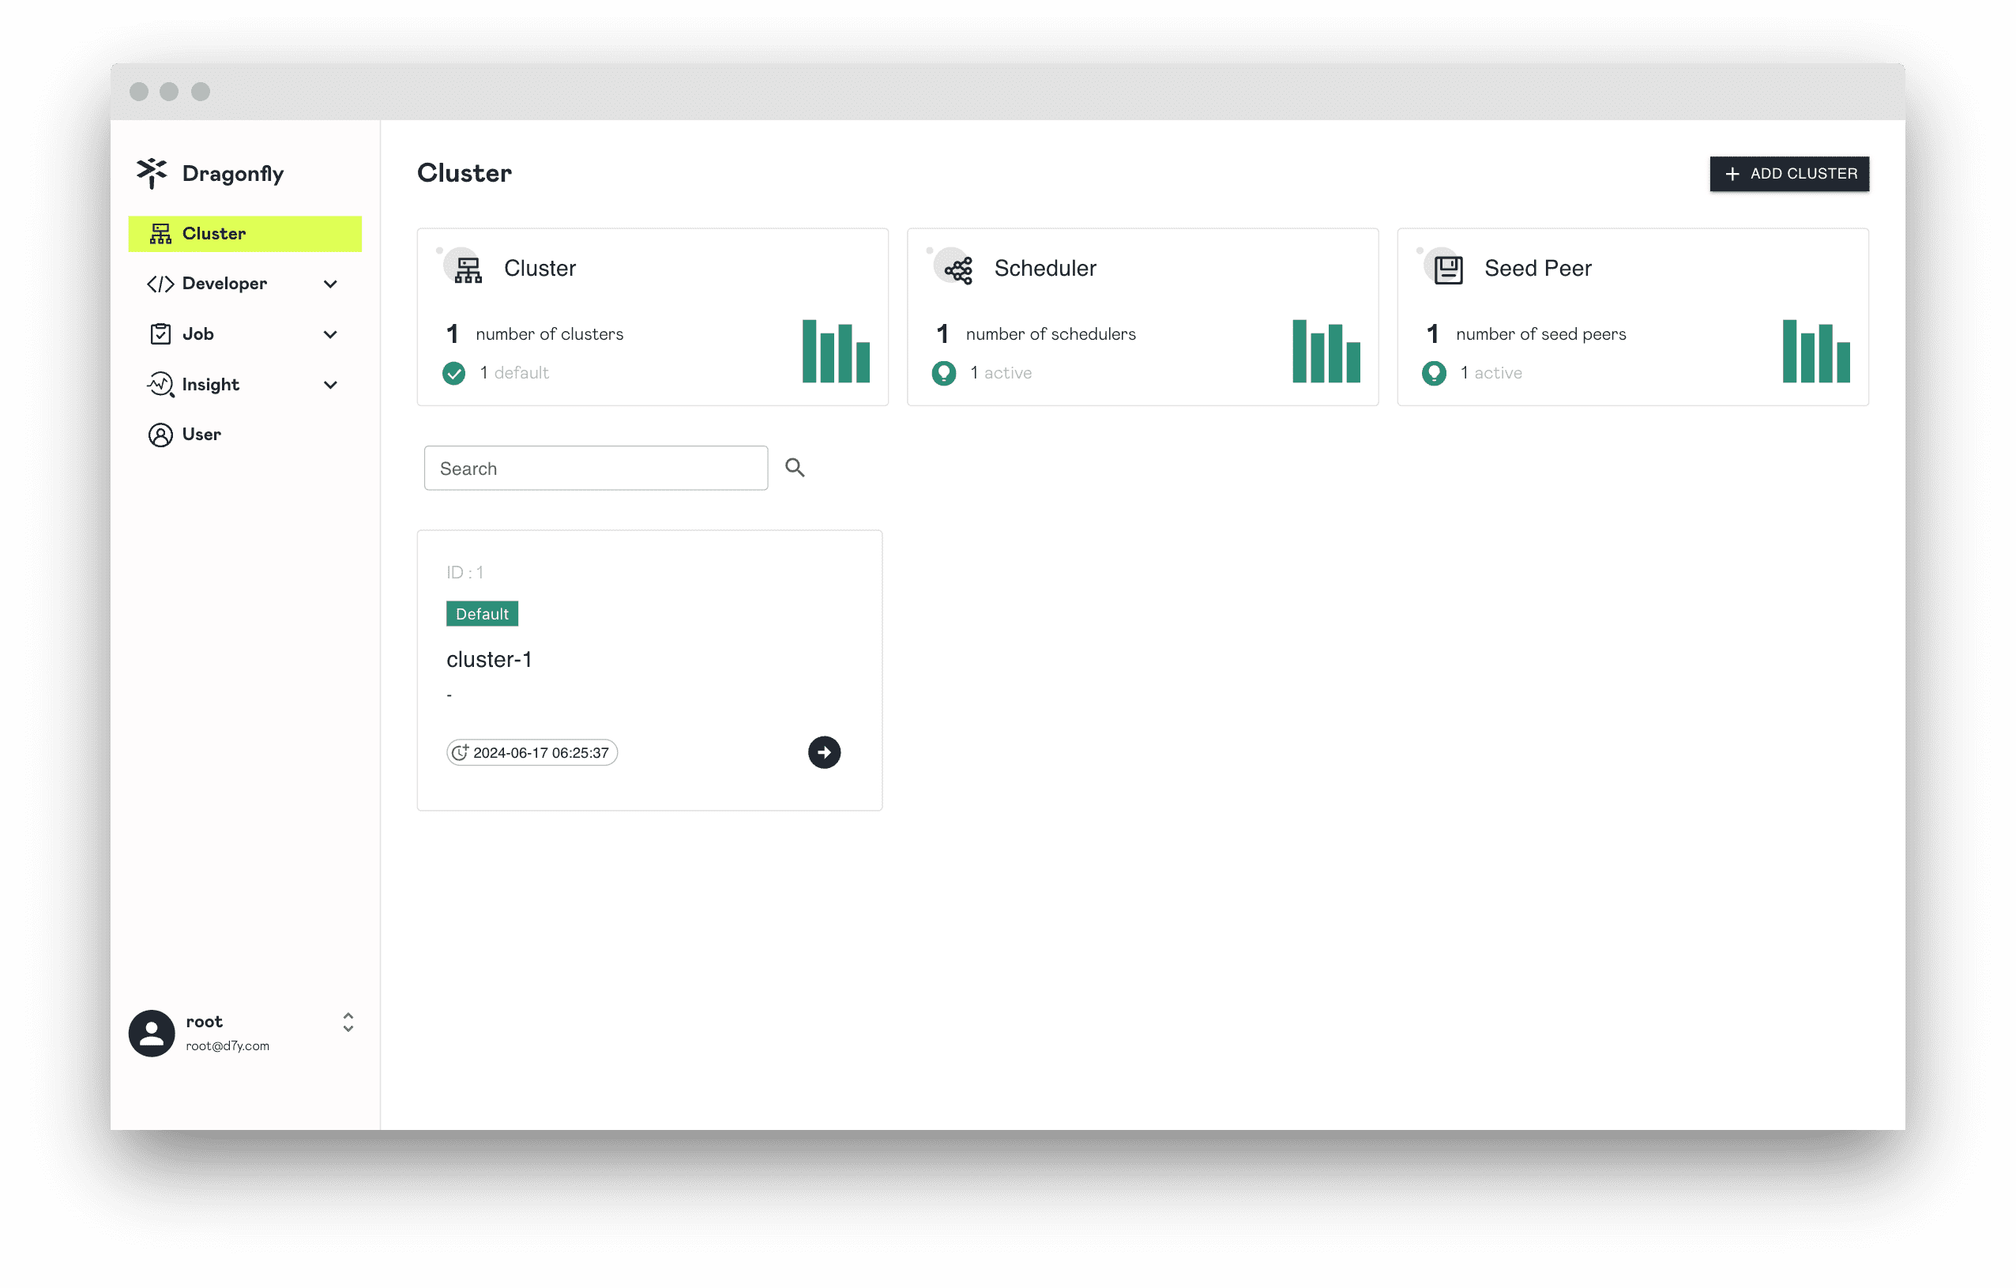Open cluster-1 by its name
Image resolution: width=2016 pixels, height=1288 pixels.
click(489, 660)
